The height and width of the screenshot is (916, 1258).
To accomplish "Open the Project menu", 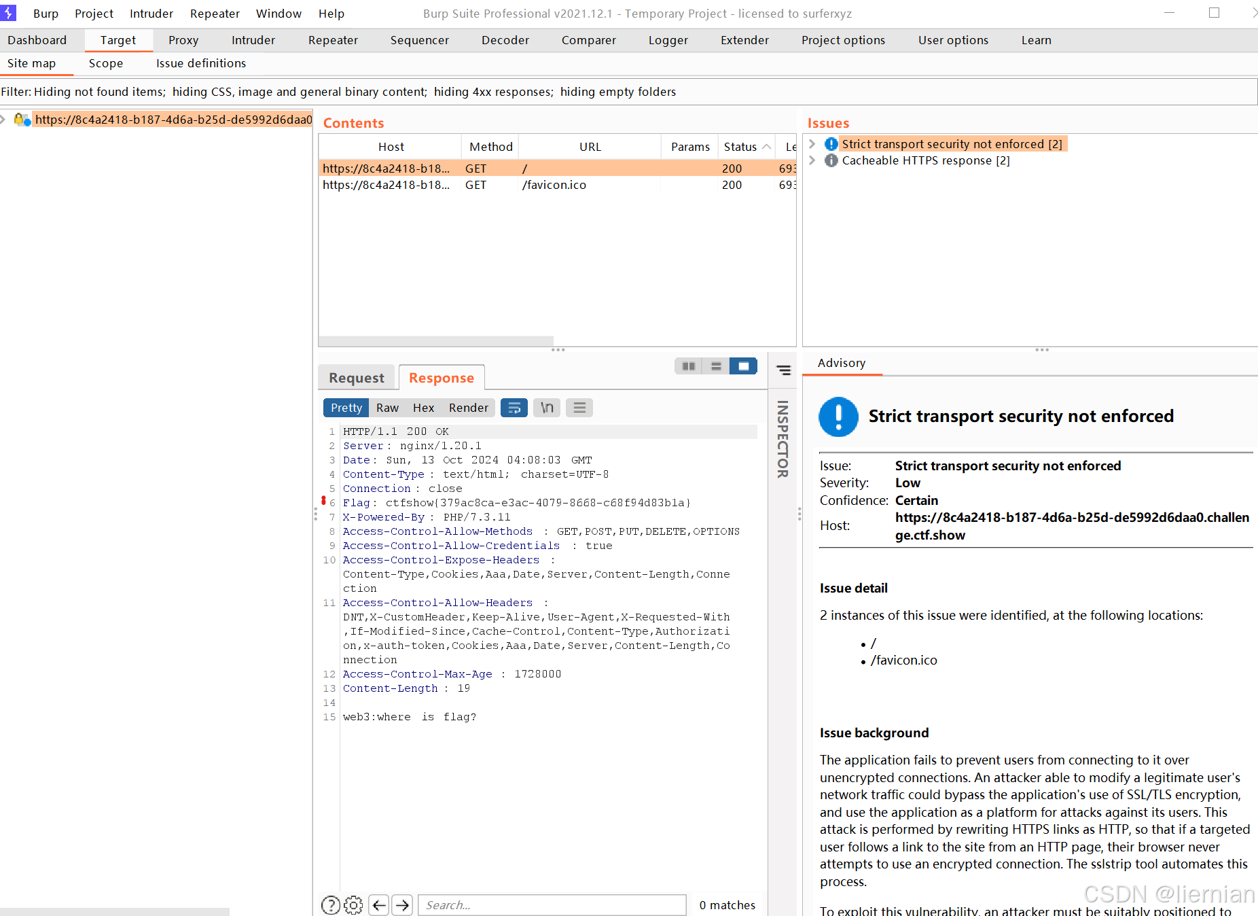I will click(94, 14).
